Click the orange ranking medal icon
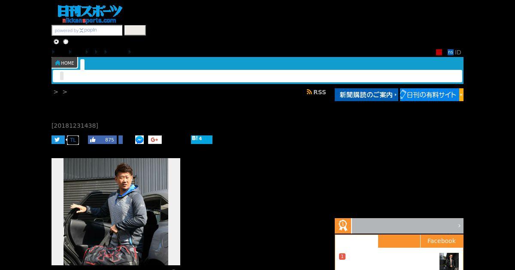The height and width of the screenshot is (270, 515). (x=343, y=226)
